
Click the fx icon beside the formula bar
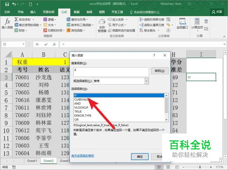point(54,44)
